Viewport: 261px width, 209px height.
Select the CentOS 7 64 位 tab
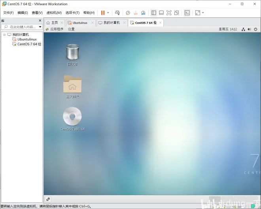tap(146, 23)
